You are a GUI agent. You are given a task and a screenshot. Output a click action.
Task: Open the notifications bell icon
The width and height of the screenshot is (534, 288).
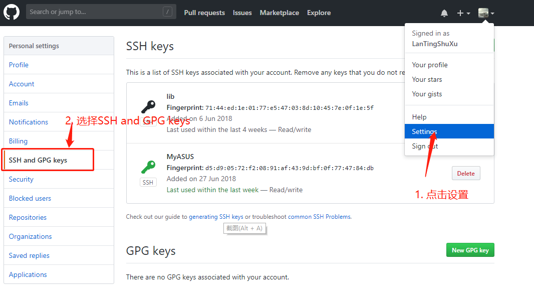click(444, 13)
